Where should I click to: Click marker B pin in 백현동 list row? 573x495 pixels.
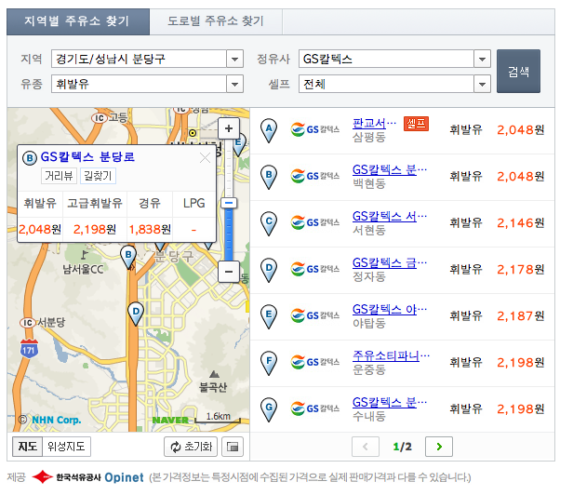coord(269,177)
